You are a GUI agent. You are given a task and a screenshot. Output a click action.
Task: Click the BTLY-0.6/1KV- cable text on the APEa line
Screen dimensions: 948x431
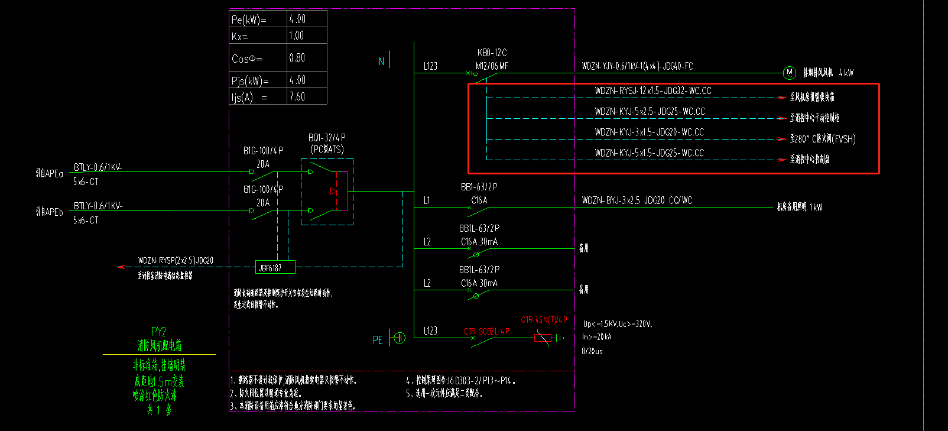pyautogui.click(x=98, y=167)
